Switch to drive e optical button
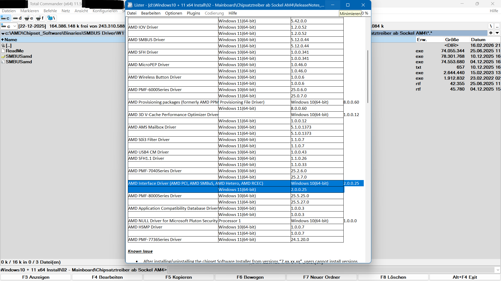This screenshot has width=501, height=281. coord(29,18)
